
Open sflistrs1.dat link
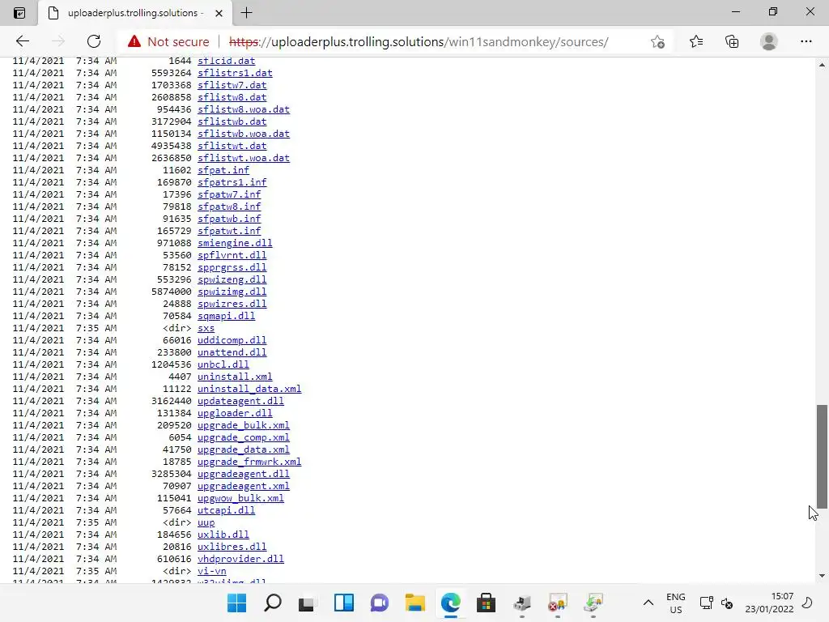pos(235,73)
